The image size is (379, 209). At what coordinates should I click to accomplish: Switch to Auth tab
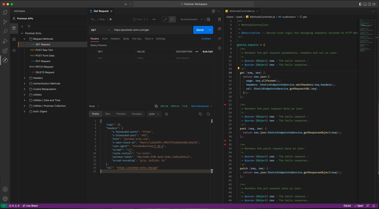tap(105, 39)
